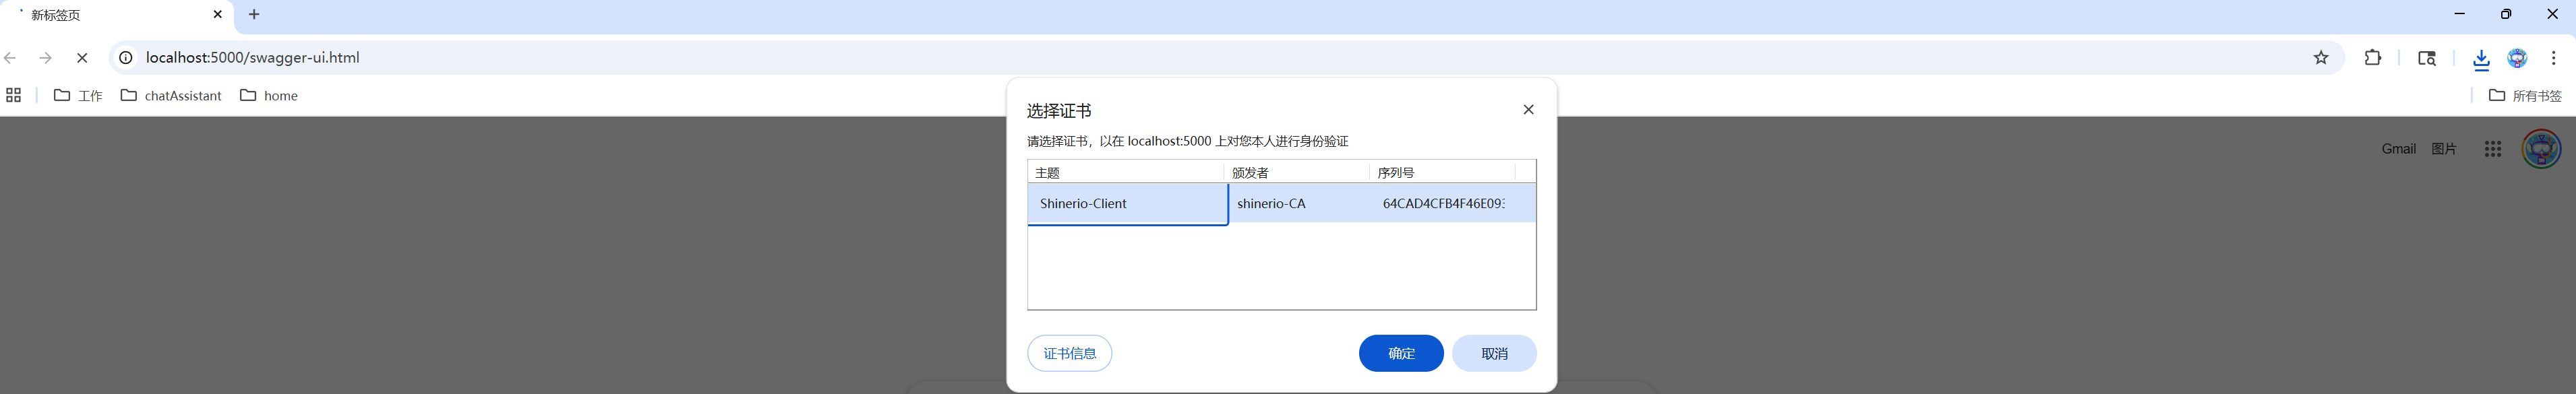
Task: Open the Extensions puzzle icon
Action: [x=2372, y=58]
